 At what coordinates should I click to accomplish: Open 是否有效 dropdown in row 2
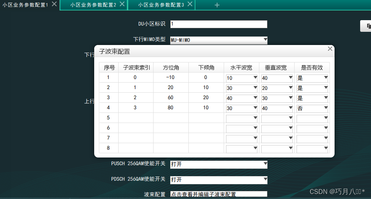click(x=312, y=88)
